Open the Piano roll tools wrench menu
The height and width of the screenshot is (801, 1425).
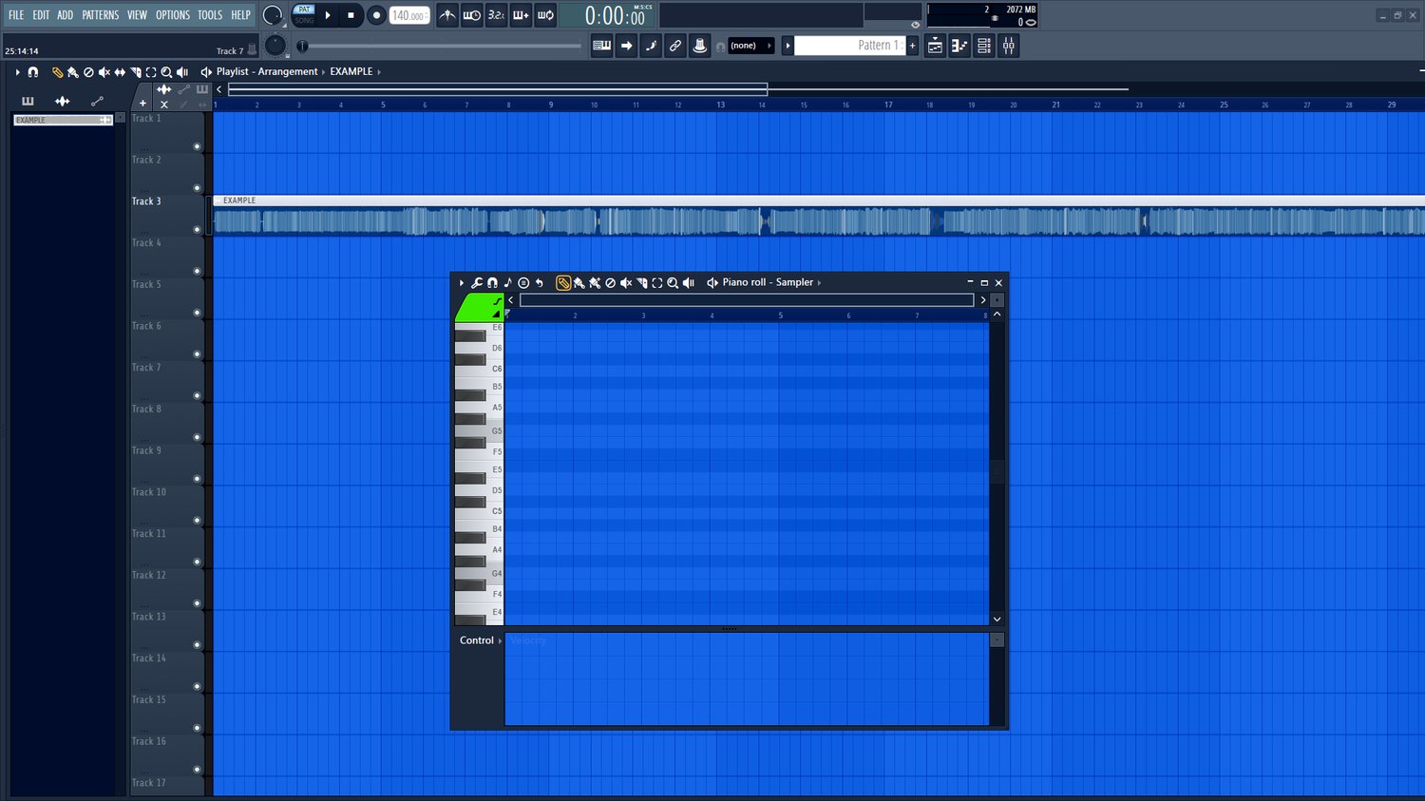click(477, 283)
